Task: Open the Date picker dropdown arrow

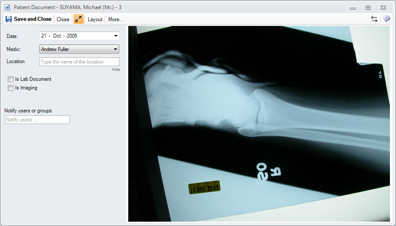Action: [116, 36]
